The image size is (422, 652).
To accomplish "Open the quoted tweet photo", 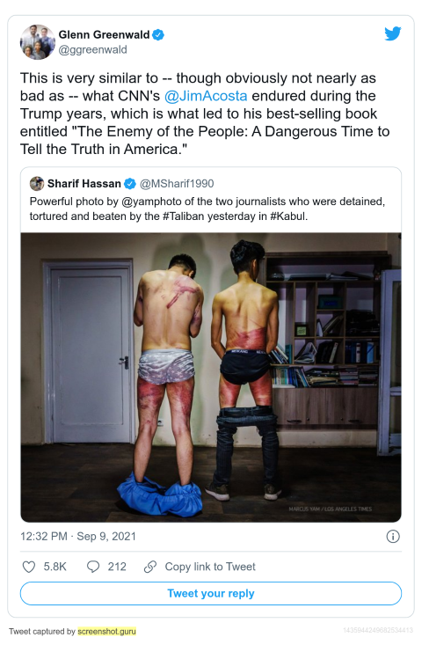I will tap(211, 377).
